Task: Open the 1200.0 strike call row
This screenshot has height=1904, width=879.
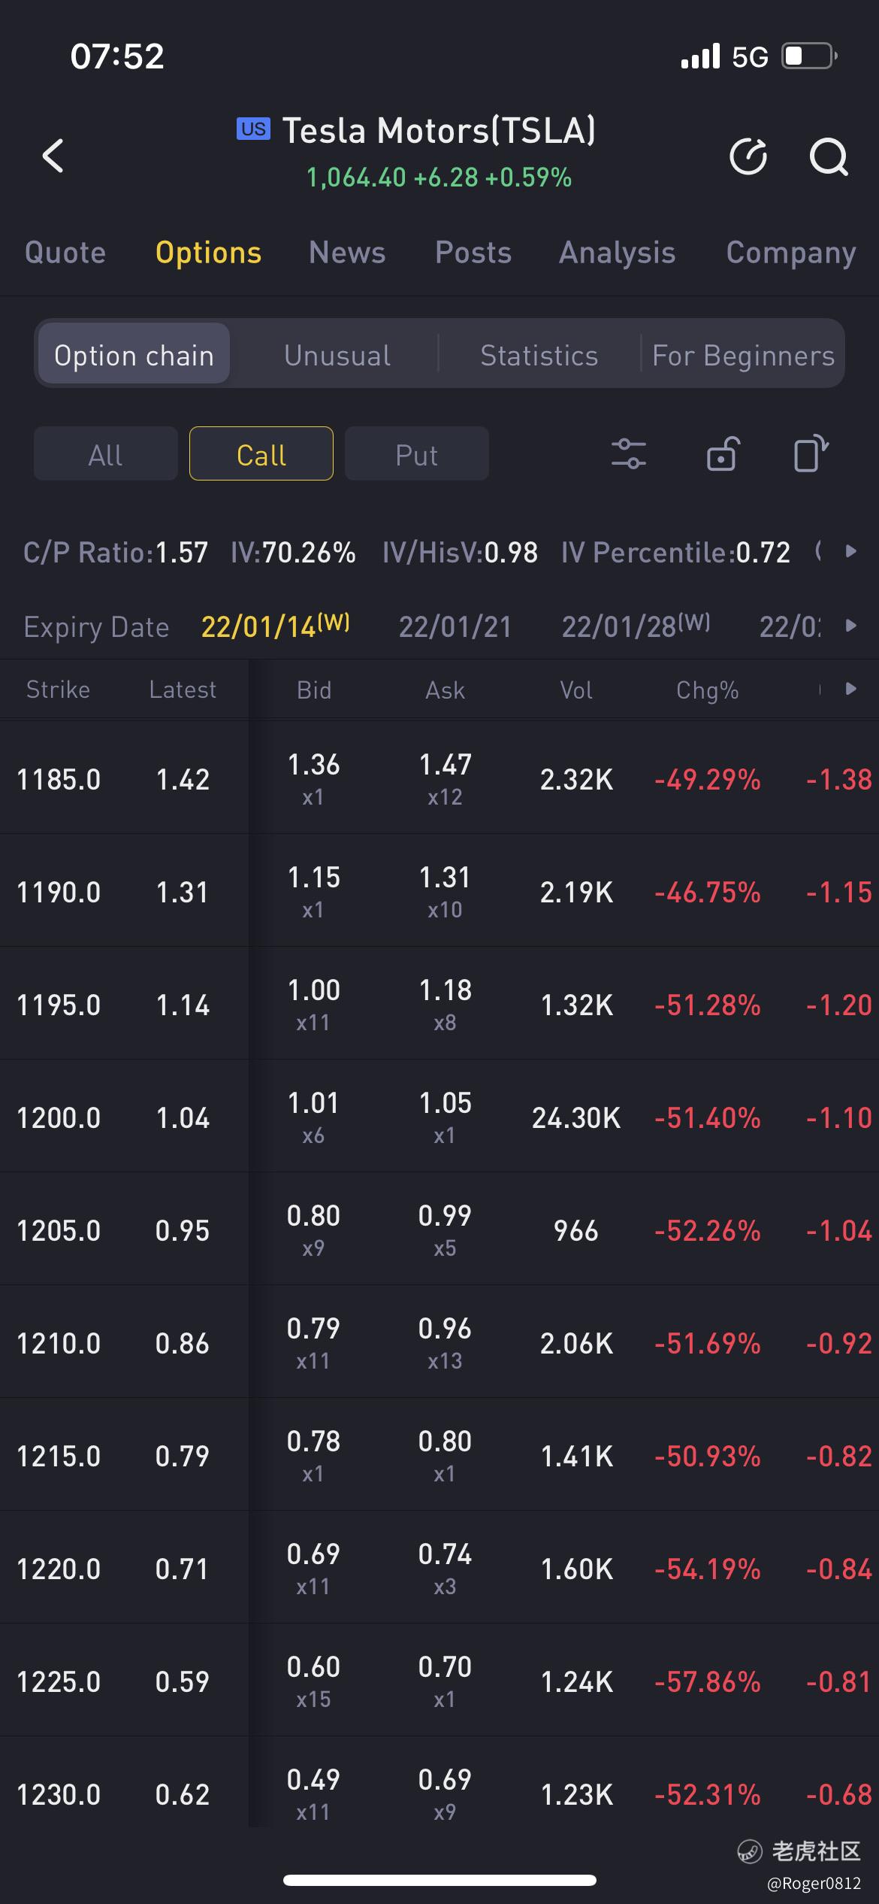Action: click(x=60, y=1117)
